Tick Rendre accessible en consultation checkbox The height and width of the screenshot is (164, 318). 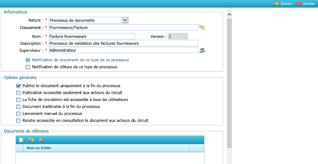(x=18, y=121)
